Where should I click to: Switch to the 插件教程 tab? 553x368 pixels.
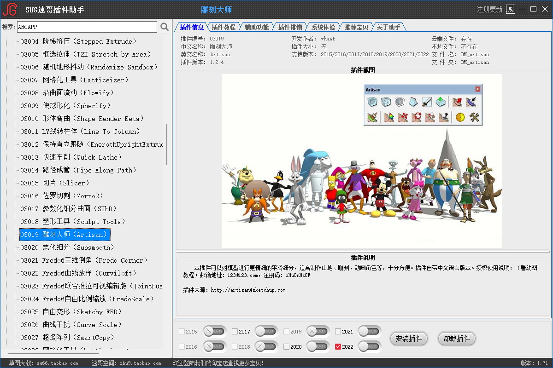click(224, 27)
